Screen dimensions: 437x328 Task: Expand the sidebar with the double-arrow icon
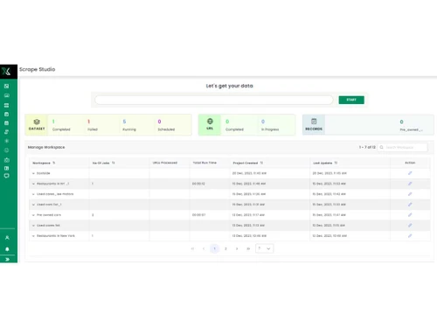(7, 259)
